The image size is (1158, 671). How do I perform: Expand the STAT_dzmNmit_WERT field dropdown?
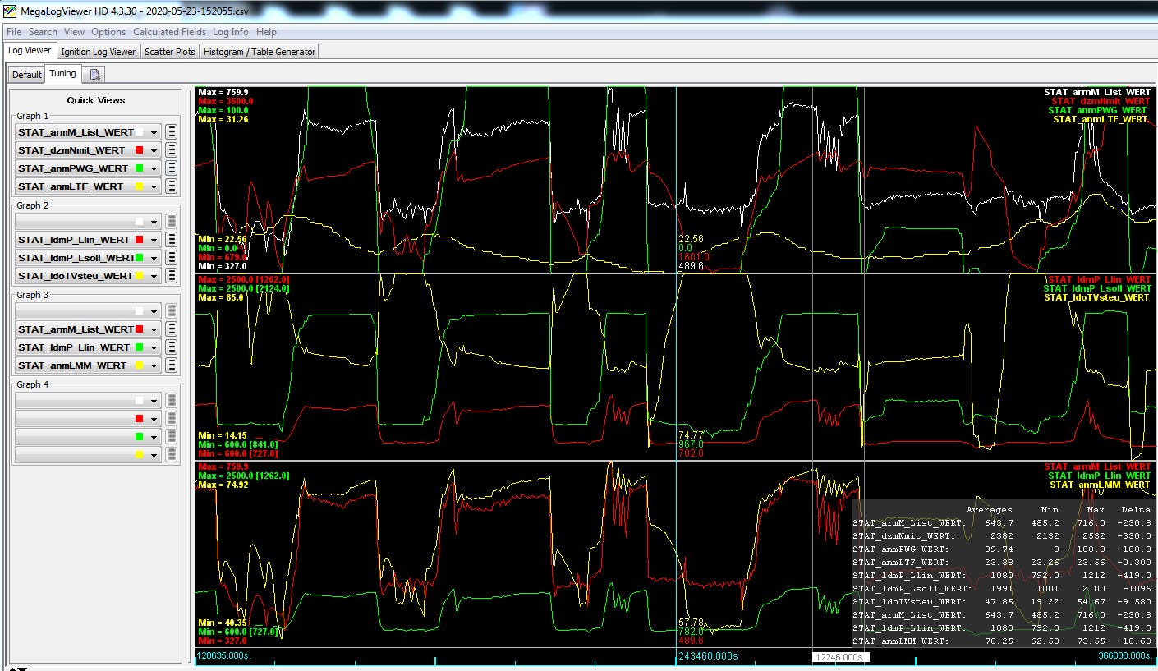tap(154, 150)
